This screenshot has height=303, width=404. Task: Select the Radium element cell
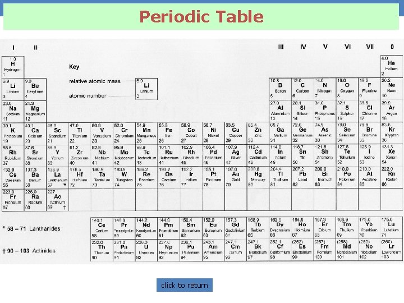(x=35, y=200)
